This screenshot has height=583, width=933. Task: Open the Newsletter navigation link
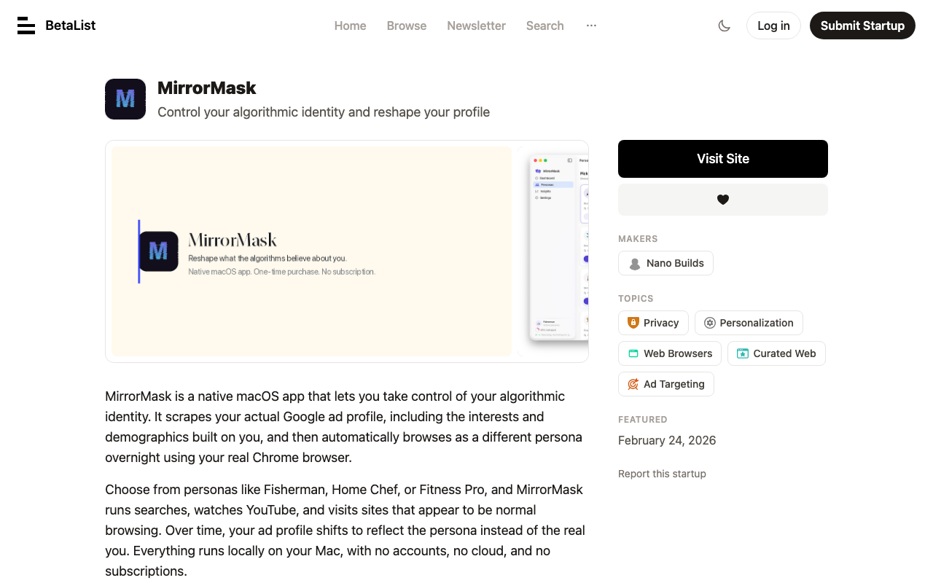coord(476,26)
